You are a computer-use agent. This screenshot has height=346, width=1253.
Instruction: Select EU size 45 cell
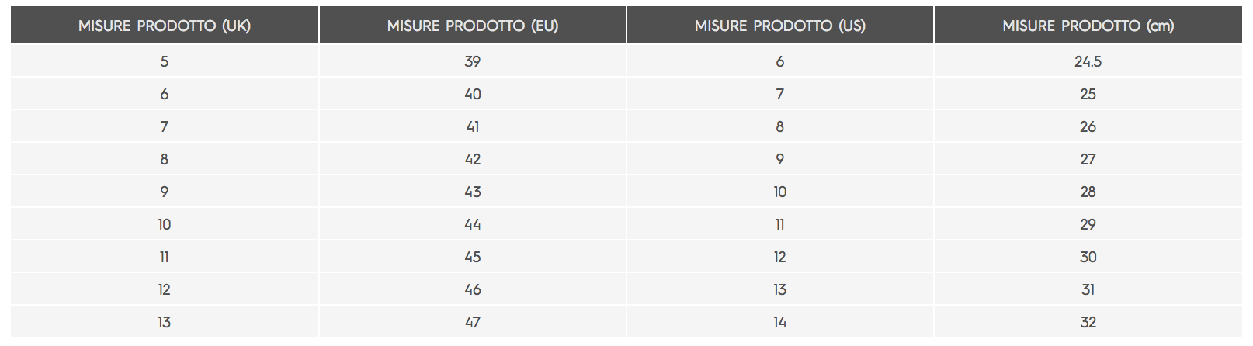[x=473, y=257]
